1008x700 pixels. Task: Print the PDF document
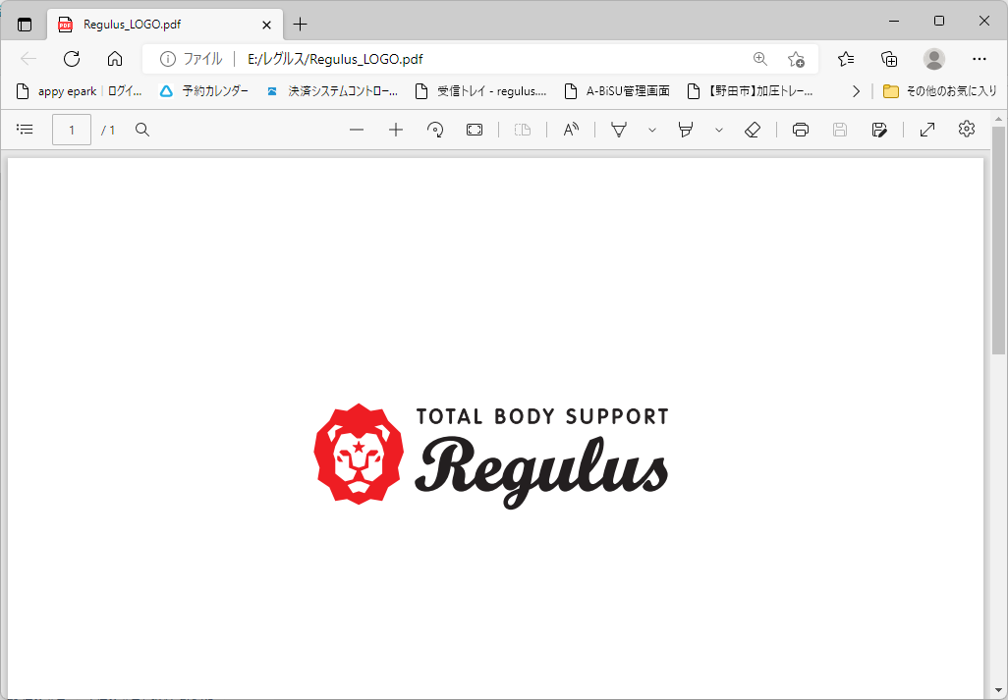tap(801, 130)
